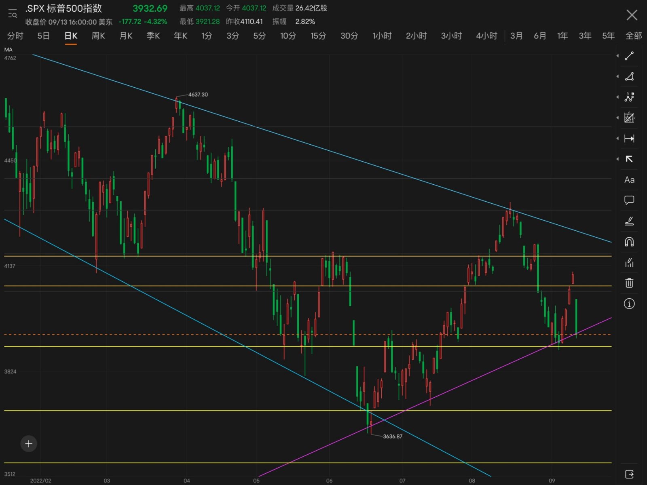Select the chart area measuring tool
Image resolution: width=647 pixels, height=485 pixels.
pyautogui.click(x=629, y=118)
